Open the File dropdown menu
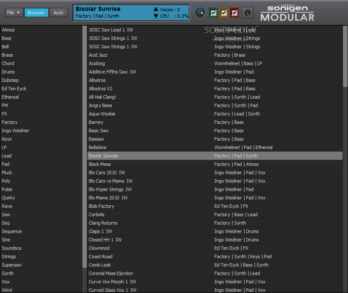348x293 pixels. coord(14,13)
